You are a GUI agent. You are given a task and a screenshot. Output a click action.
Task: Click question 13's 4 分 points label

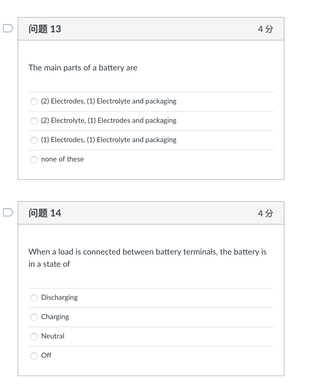265,29
